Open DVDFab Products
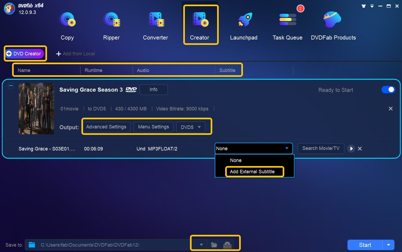The width and height of the screenshot is (402, 252). click(x=333, y=26)
